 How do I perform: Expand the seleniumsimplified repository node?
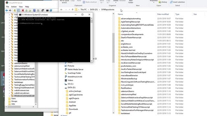9,66
